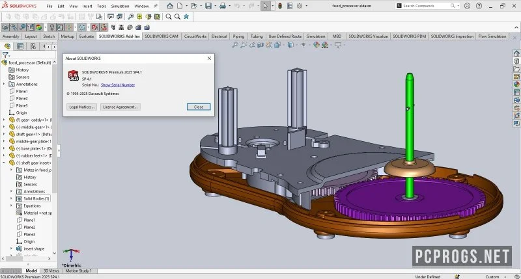Open the Appearances color ball in task pane
521x279 pixels.
pyautogui.click(x=516, y=85)
